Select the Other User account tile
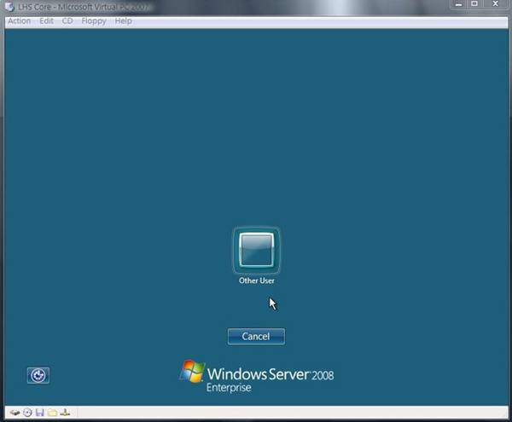Image resolution: width=512 pixels, height=422 pixels. tap(256, 251)
